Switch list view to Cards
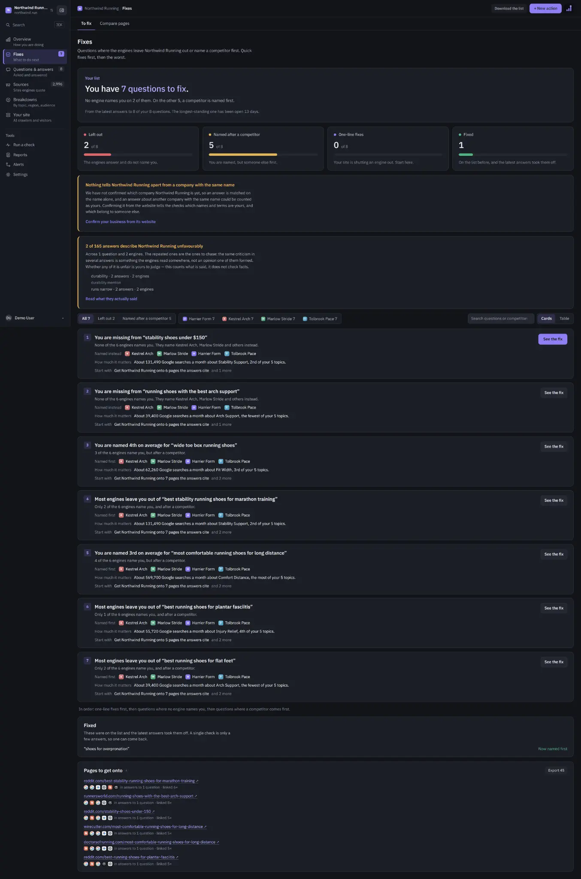The image size is (581, 879). click(x=546, y=318)
